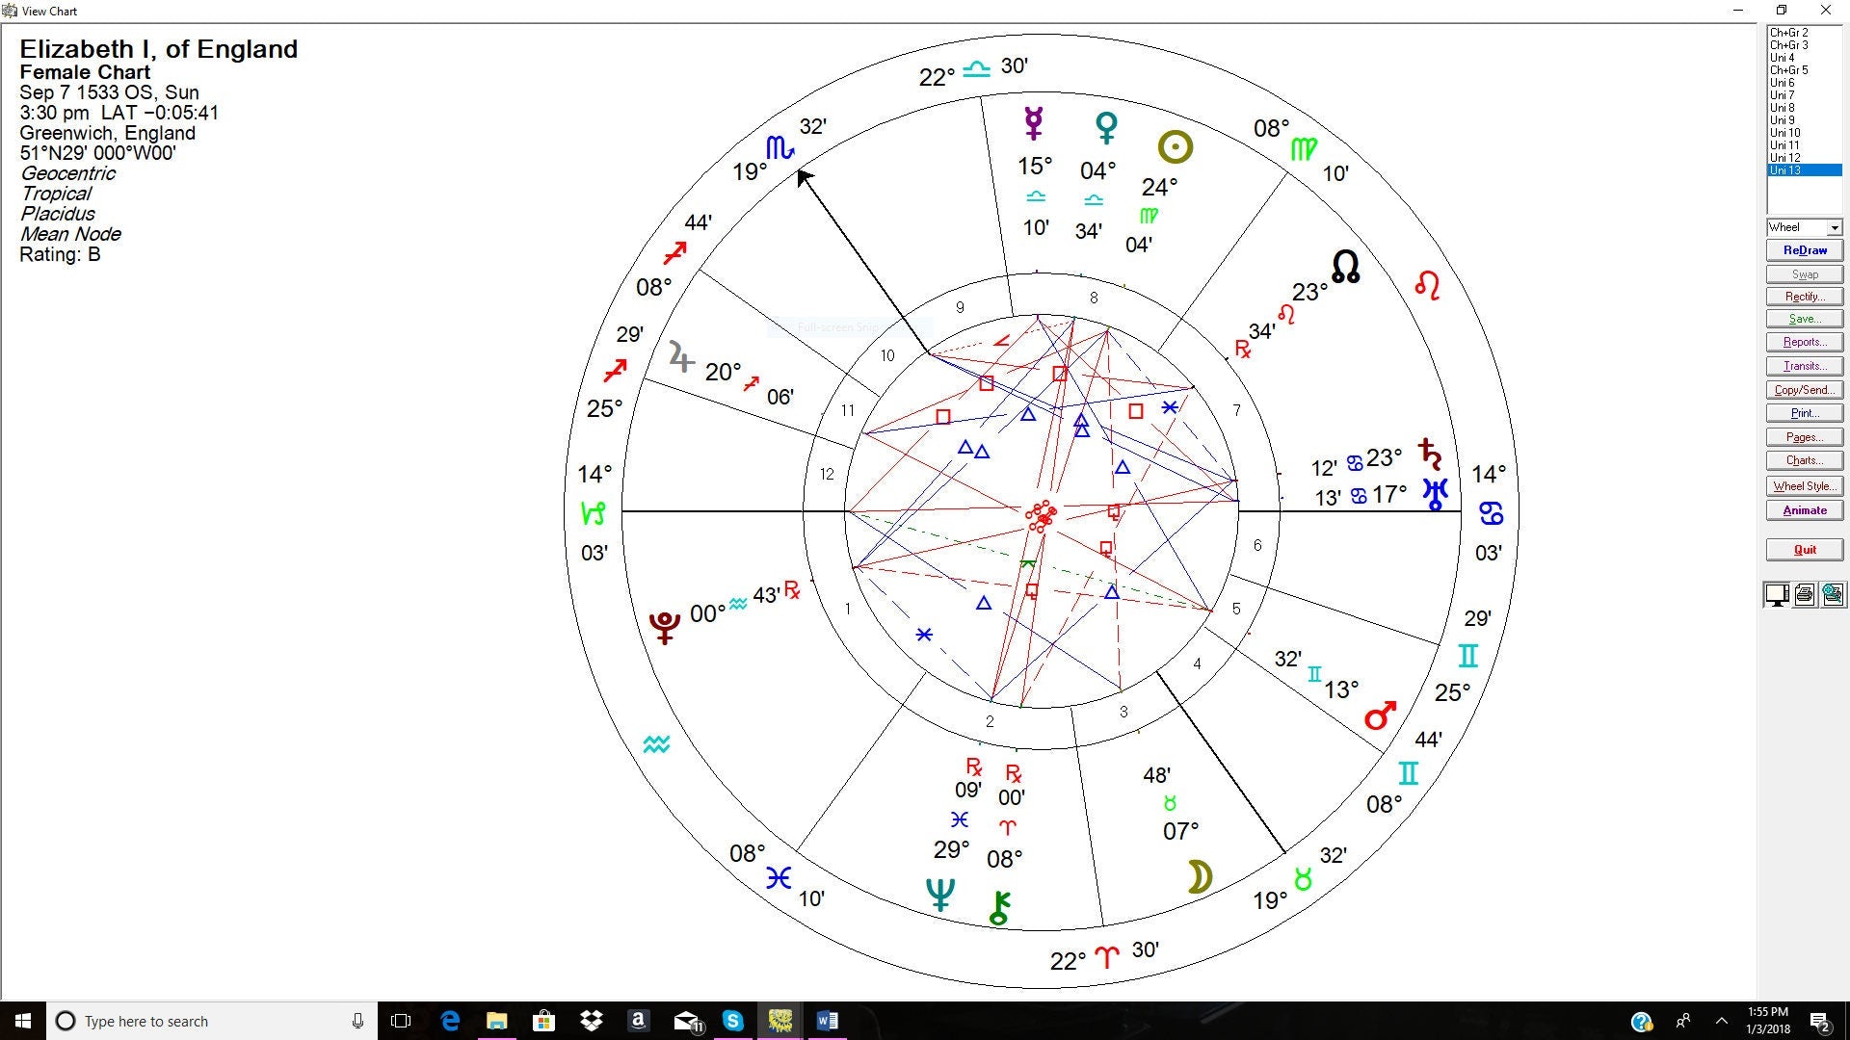Click the red Mars glyph
The width and height of the screenshot is (1850, 1040).
coord(1380,715)
